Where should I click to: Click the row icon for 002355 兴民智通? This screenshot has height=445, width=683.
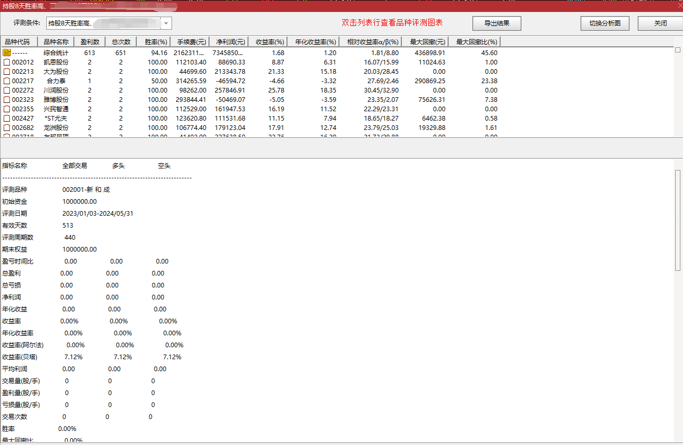(x=7, y=109)
